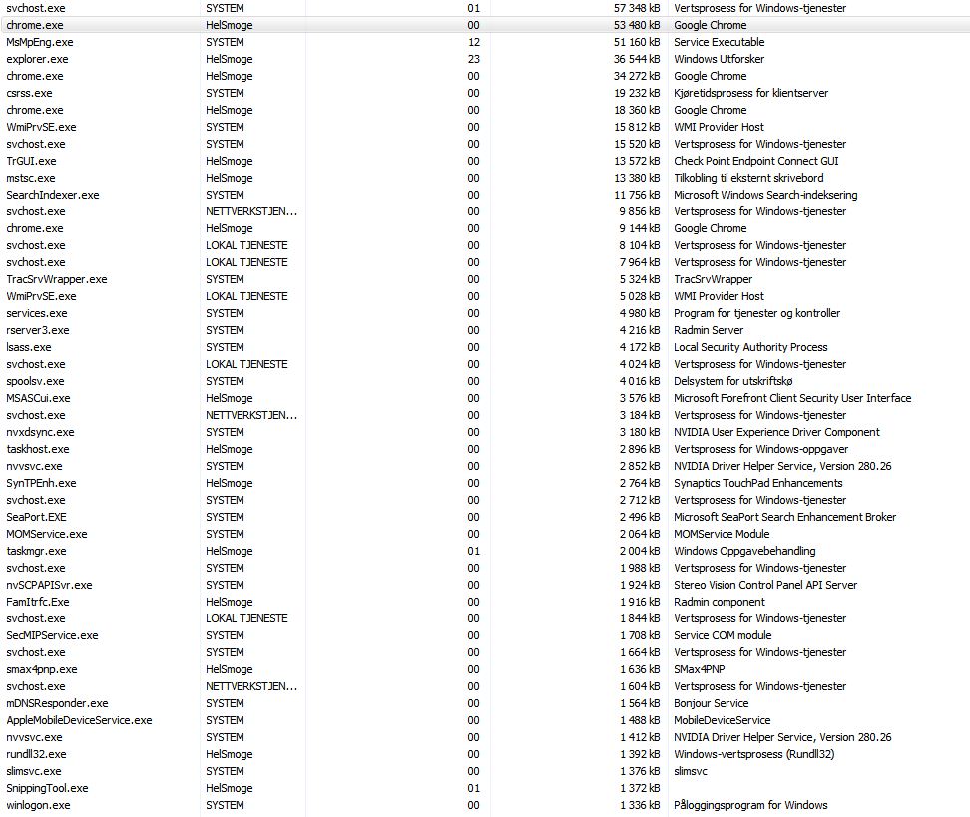Click the smax4pnp.exe process name
Image resolution: width=970 pixels, height=817 pixels.
point(42,669)
